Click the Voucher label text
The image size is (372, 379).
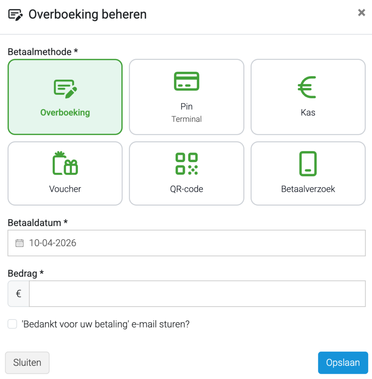pos(65,189)
